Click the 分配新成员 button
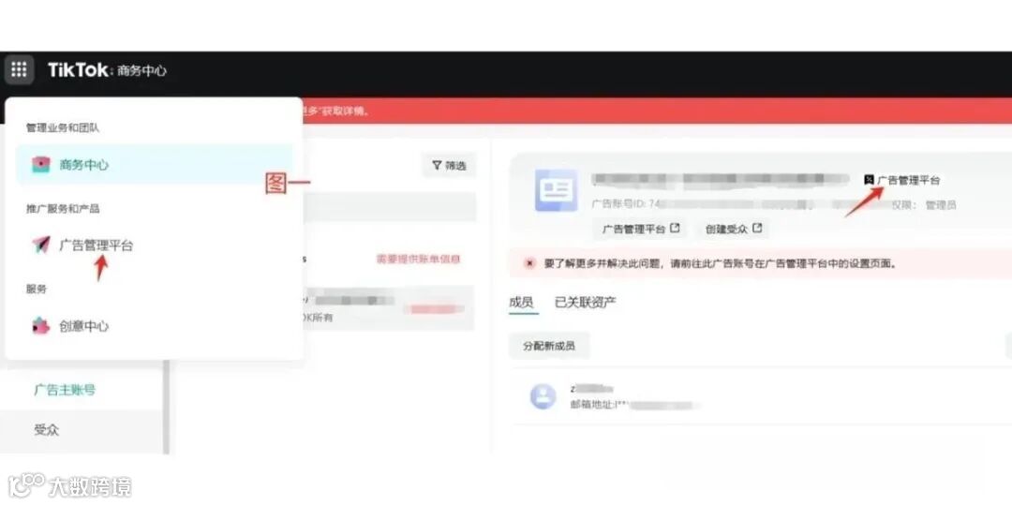This screenshot has width=1012, height=505. pos(549,347)
